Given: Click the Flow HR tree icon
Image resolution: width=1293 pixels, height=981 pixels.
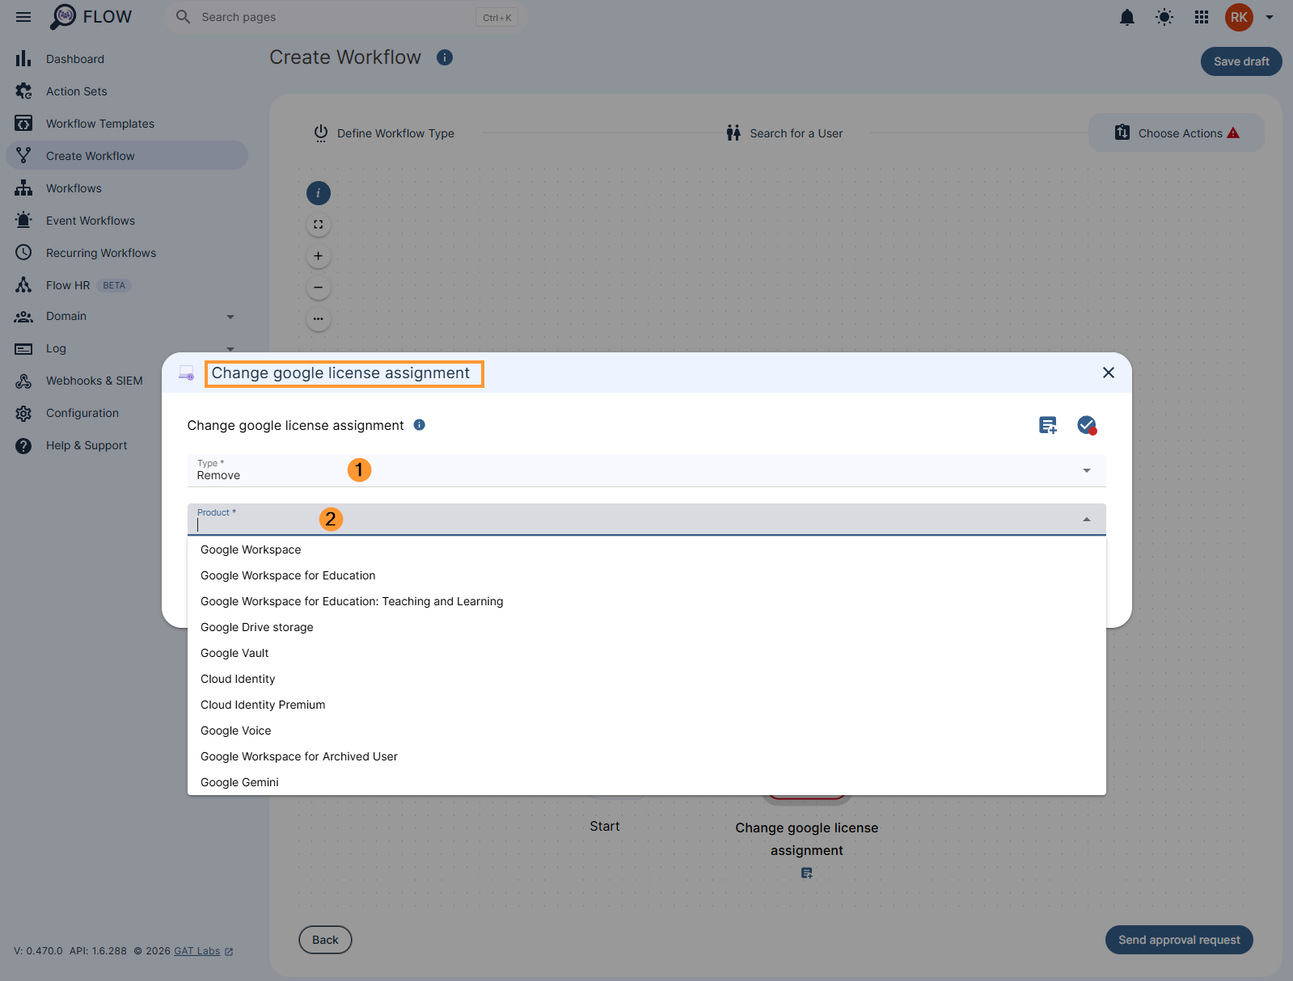Looking at the screenshot, I should (x=23, y=284).
